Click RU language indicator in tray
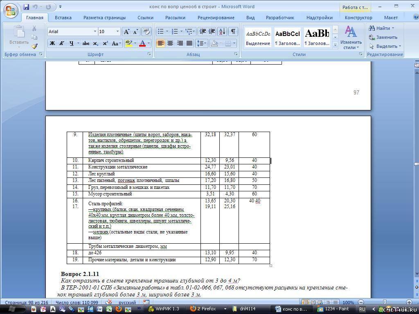 click(x=362, y=309)
